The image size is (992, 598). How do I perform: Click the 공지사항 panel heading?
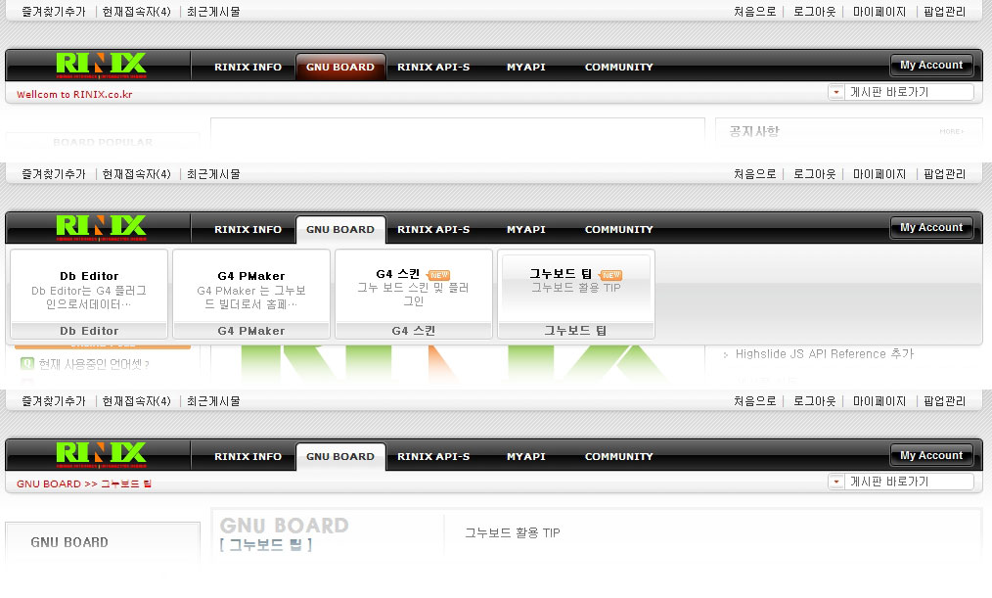pyautogui.click(x=754, y=131)
